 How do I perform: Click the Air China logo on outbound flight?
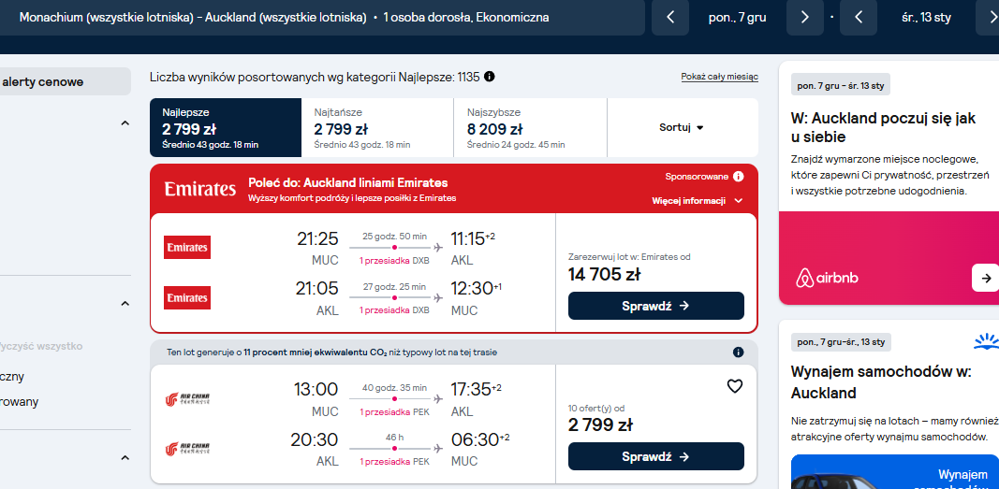tap(187, 399)
